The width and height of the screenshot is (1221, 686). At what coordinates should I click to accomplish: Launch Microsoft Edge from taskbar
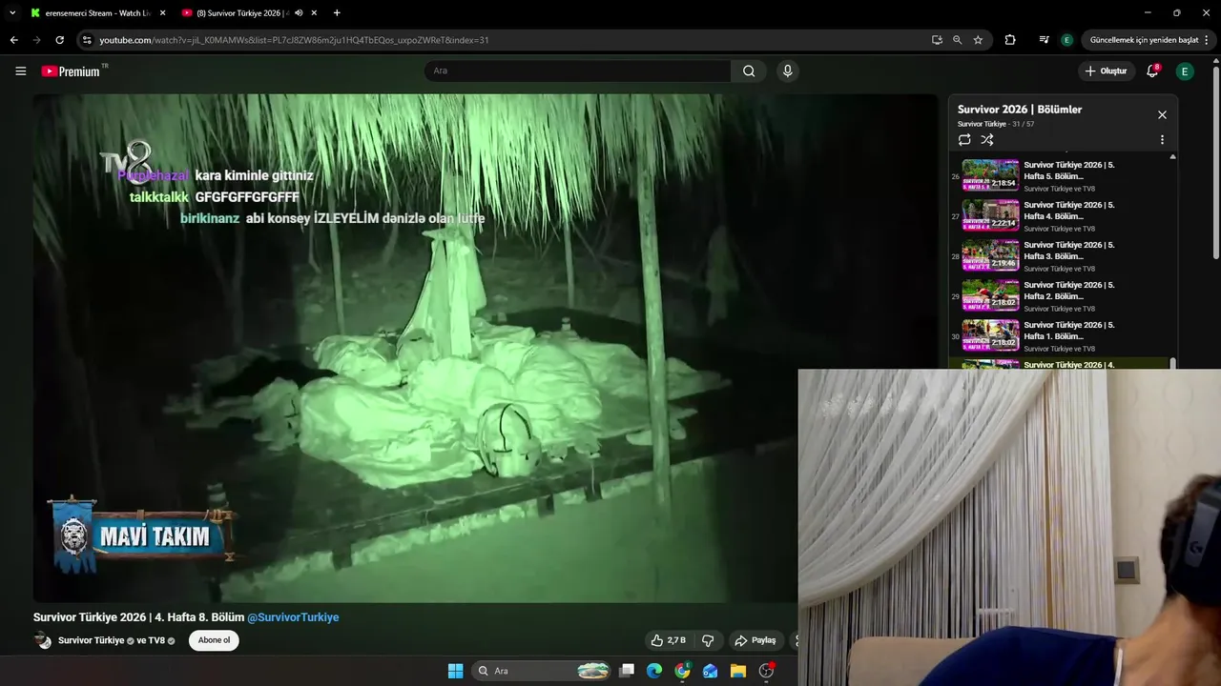[654, 671]
